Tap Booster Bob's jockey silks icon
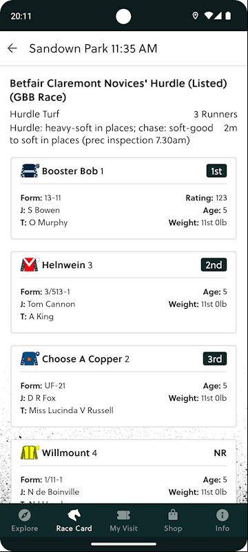This screenshot has height=552, width=248. [x=30, y=171]
